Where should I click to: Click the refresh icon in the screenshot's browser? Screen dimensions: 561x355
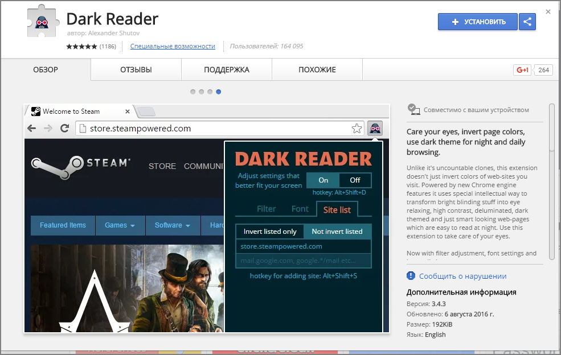point(64,129)
